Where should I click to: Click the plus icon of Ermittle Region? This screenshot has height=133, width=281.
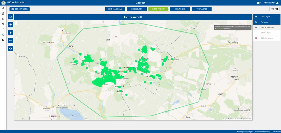(x=256, y=33)
